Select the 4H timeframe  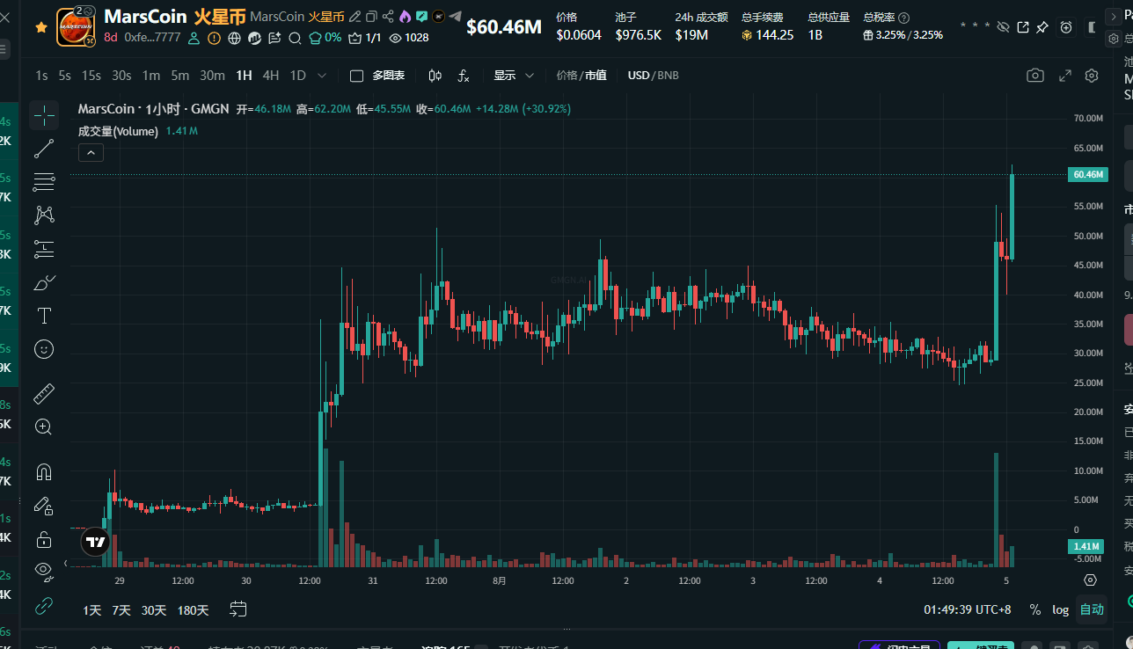[x=271, y=76]
